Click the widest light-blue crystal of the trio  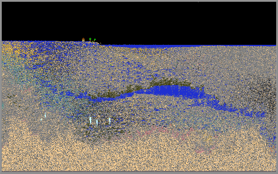(x=90, y=120)
